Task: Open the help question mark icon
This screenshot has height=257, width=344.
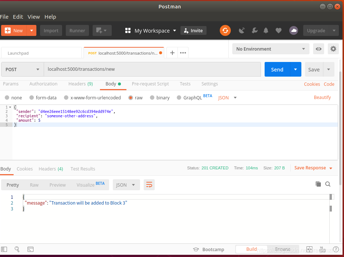Action: tap(336, 249)
